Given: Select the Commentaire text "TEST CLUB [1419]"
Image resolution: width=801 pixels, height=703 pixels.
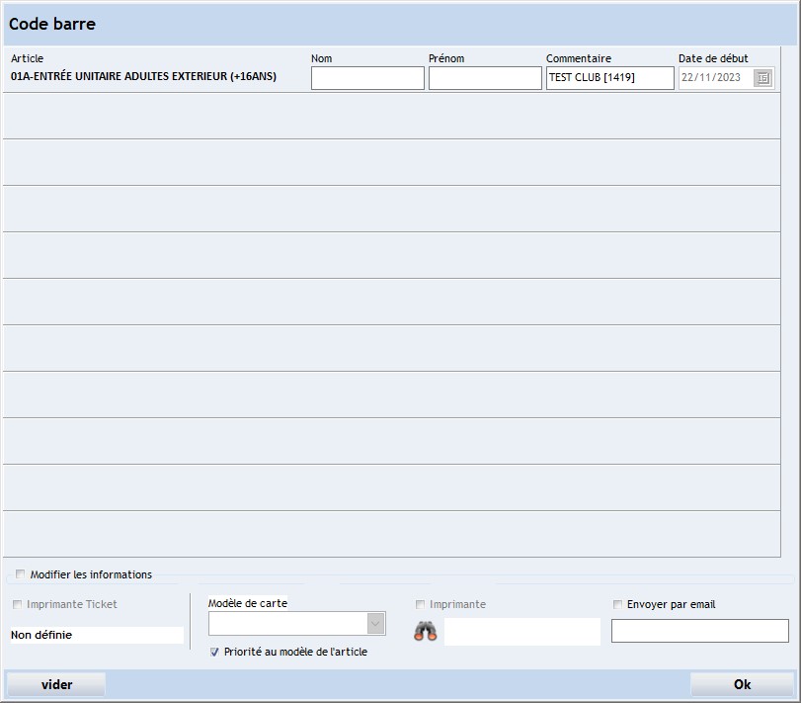Looking at the screenshot, I should click(x=608, y=77).
